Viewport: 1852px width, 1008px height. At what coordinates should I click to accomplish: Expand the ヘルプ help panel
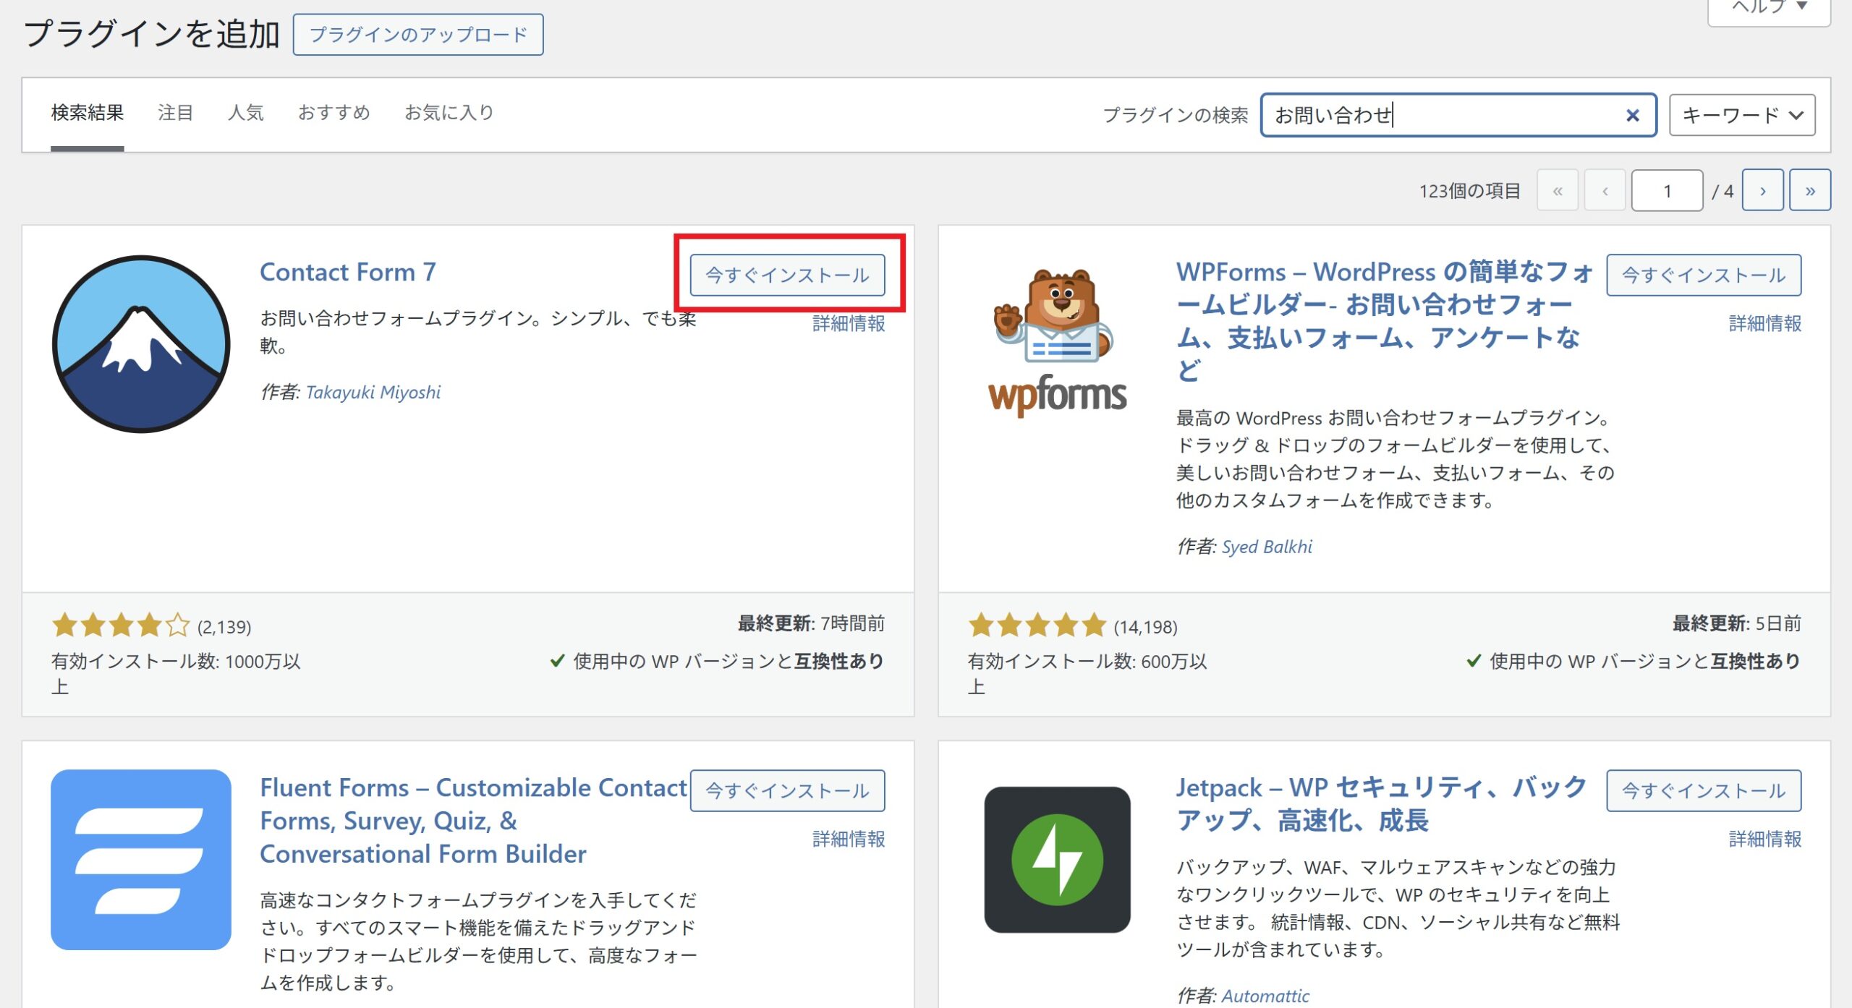1768,7
